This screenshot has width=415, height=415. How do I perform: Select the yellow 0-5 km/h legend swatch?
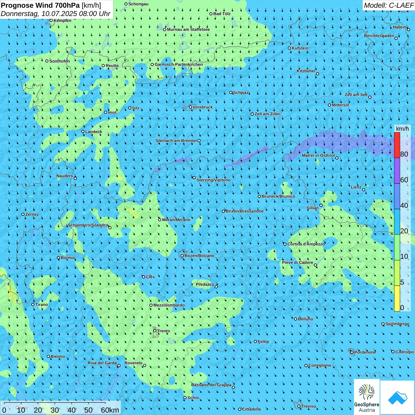397,298
